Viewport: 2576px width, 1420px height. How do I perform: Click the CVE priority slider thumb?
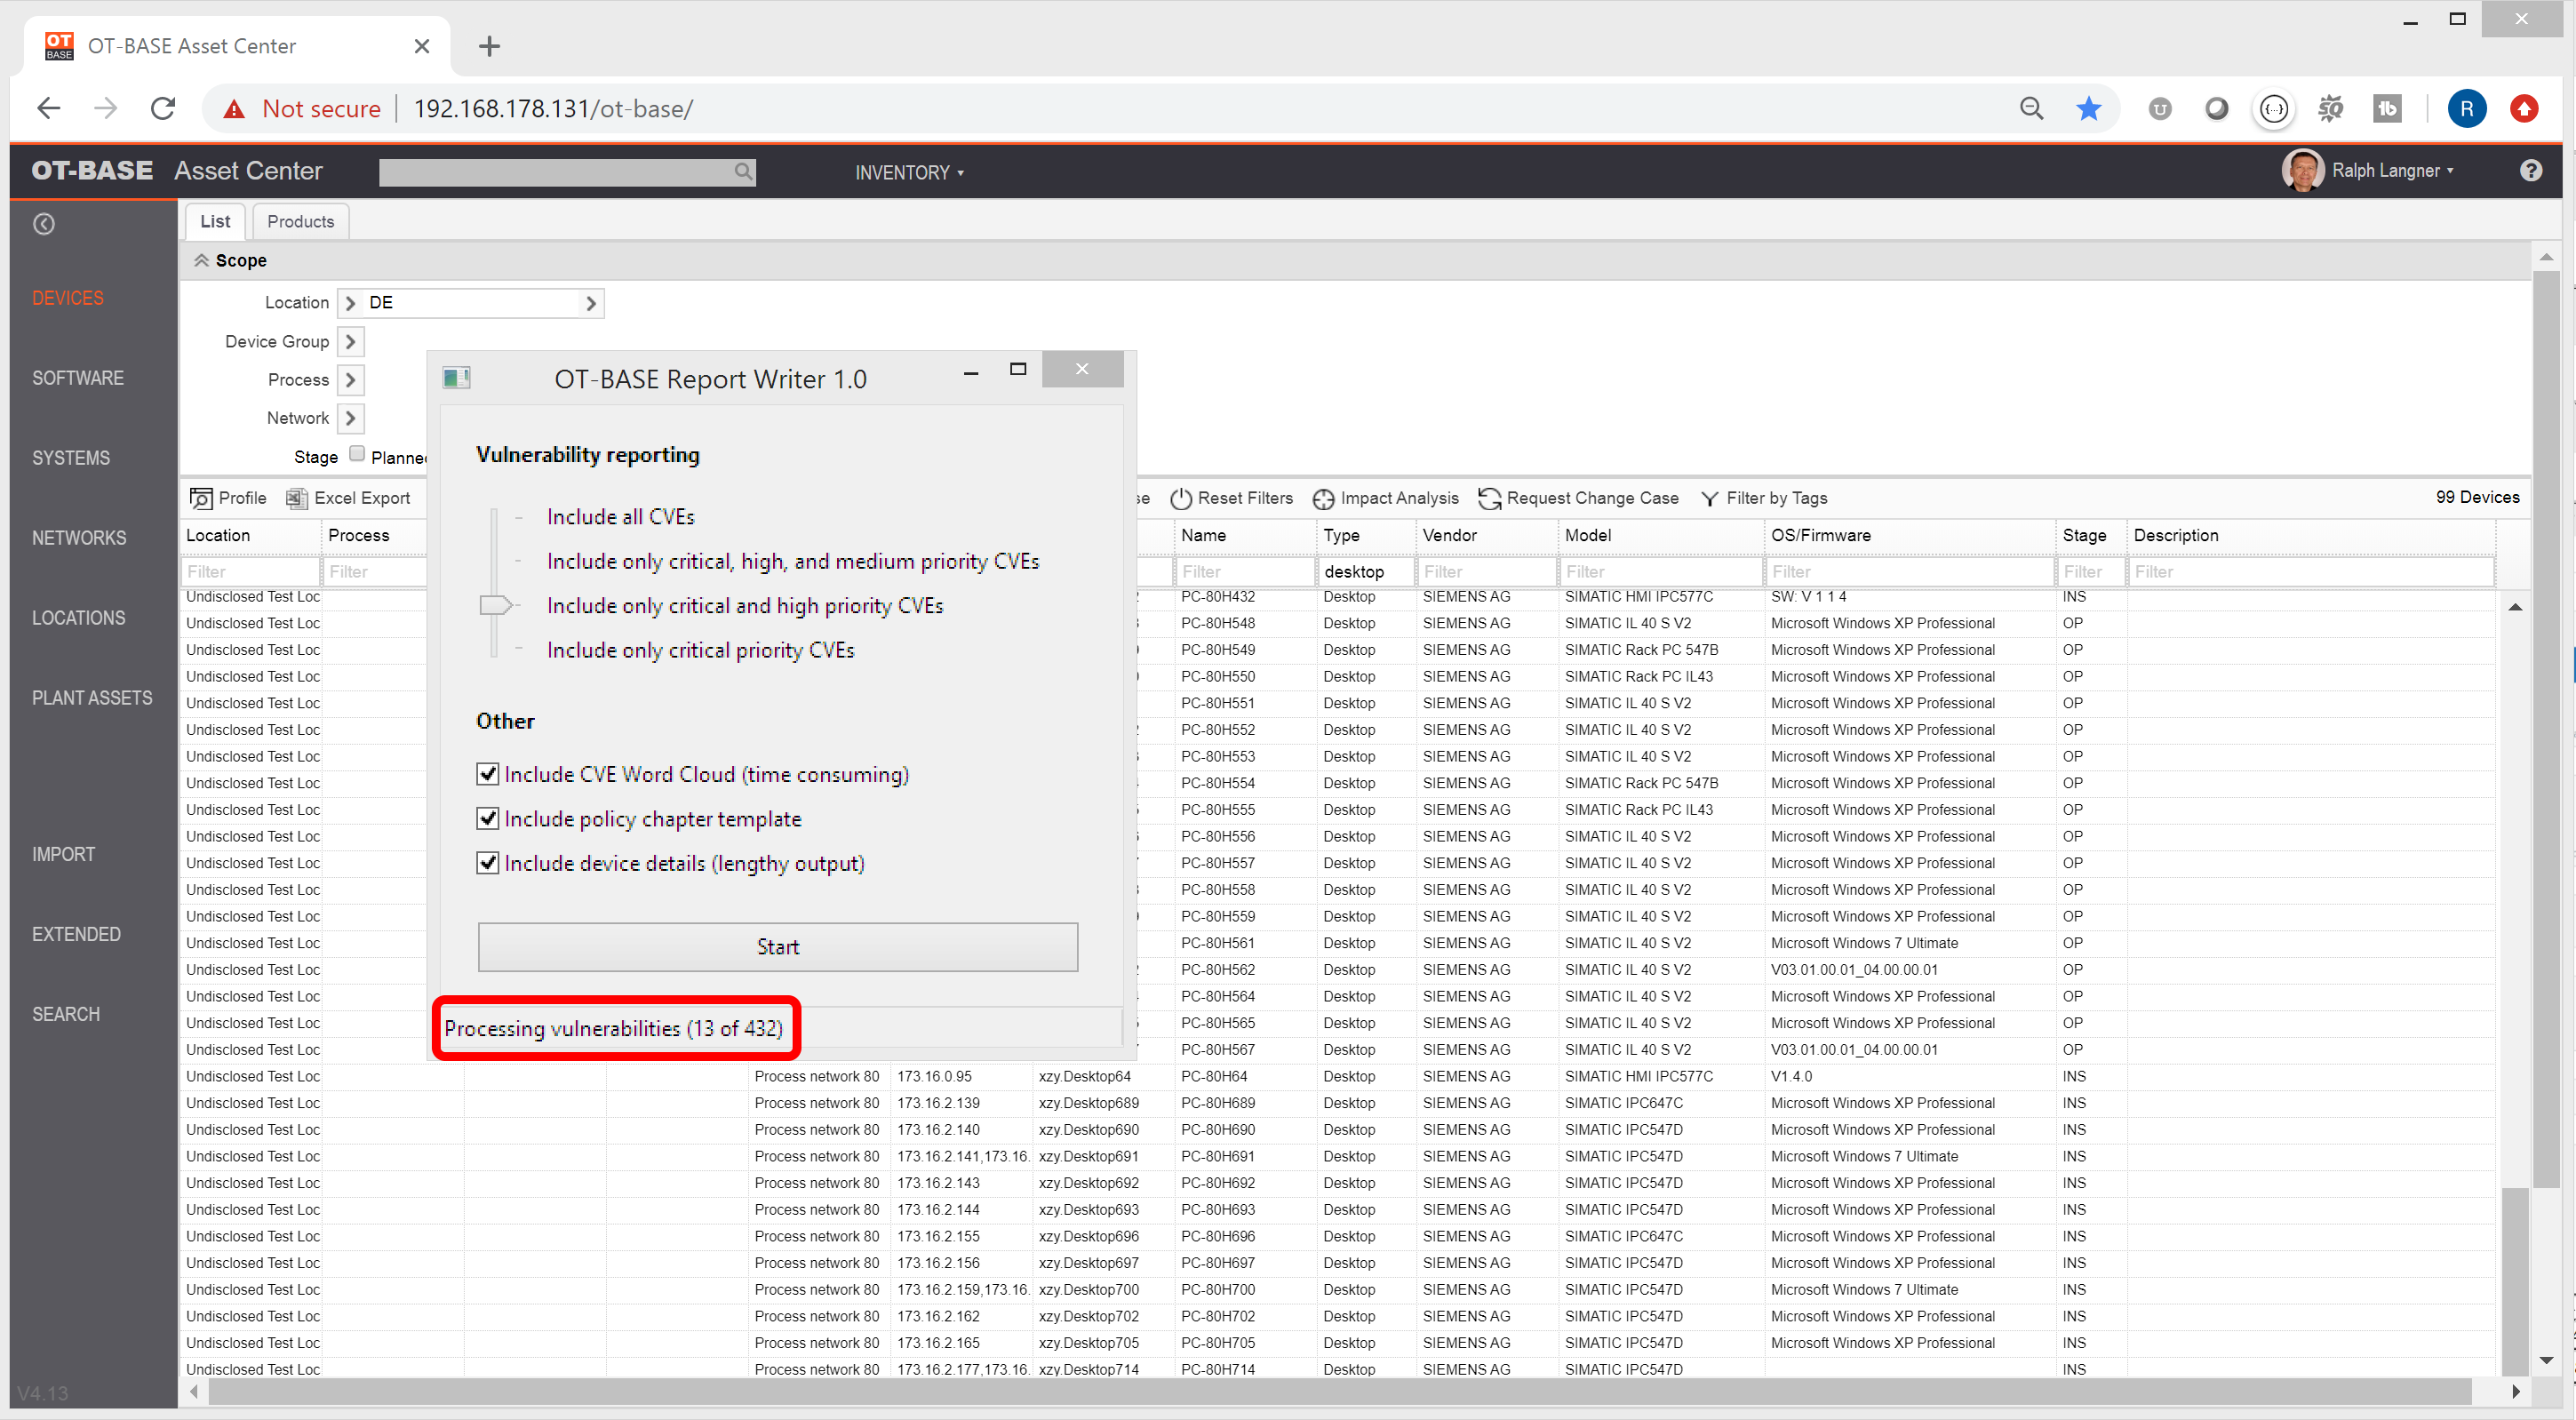point(496,605)
